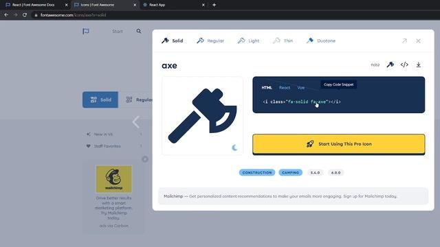Switch to Thin axe style
The width and height of the screenshot is (440, 247).
click(283, 40)
